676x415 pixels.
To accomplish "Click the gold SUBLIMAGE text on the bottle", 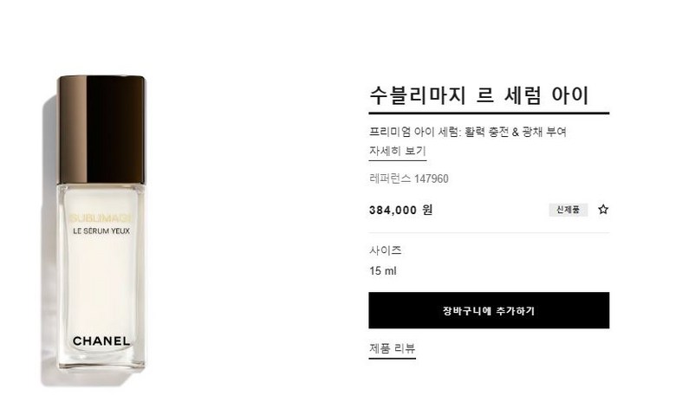I will (101, 218).
